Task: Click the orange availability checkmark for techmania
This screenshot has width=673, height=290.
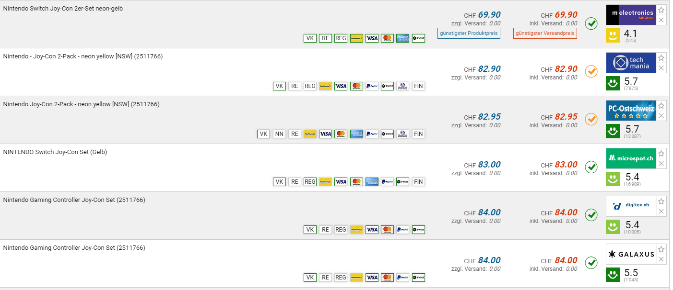Action: (591, 71)
